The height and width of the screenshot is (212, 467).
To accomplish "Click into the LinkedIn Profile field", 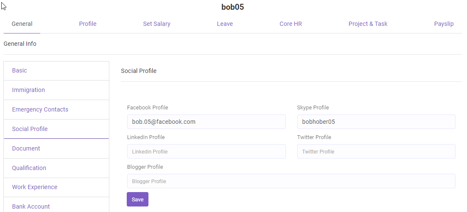I will (206, 151).
